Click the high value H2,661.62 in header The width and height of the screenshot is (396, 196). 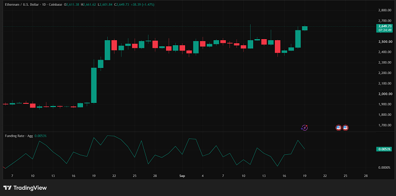tap(88, 5)
